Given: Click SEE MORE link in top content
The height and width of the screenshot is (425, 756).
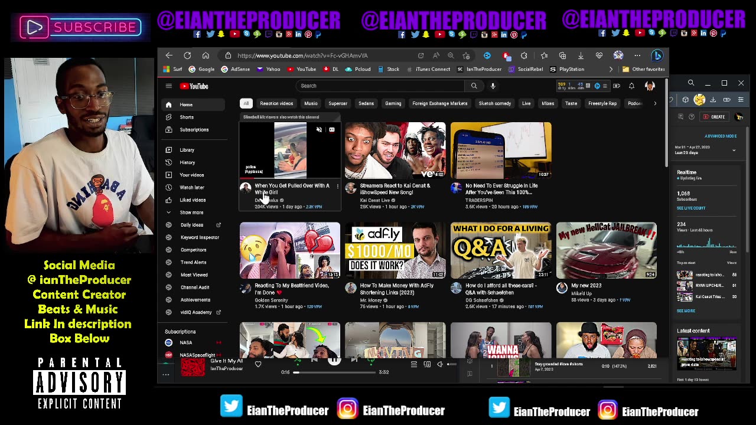Looking at the screenshot, I should pos(686,311).
